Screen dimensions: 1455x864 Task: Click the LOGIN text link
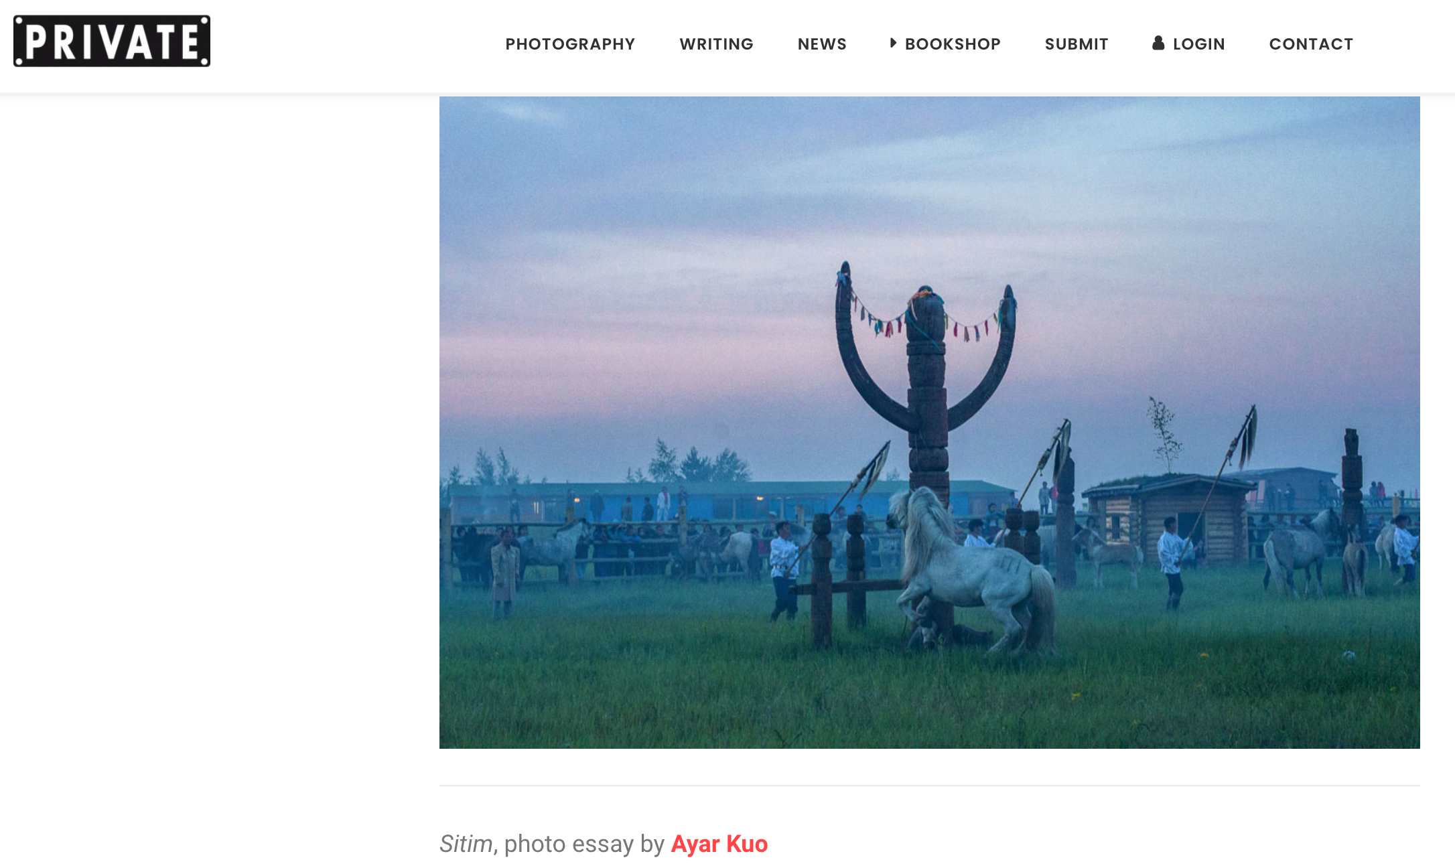click(x=1198, y=44)
